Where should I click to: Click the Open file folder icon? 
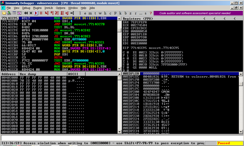(x=4, y=13)
